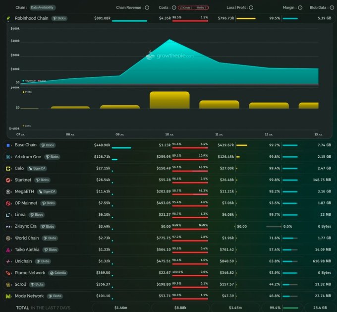This screenshot has height=312, width=337.
Task: Open Chain Revenue info icon
Action: (x=147, y=8)
